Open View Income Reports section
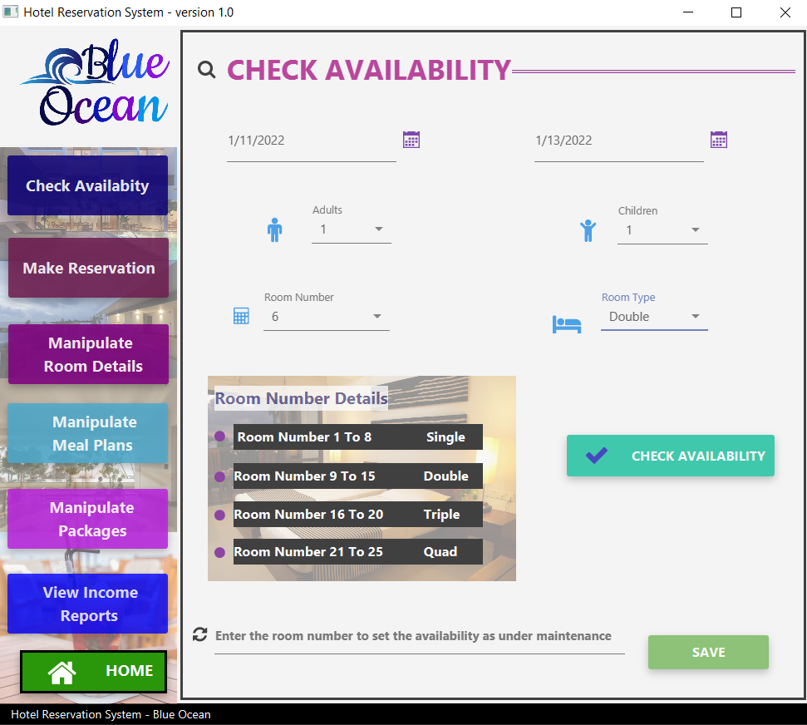Viewport: 807px width, 725px height. tap(87, 604)
